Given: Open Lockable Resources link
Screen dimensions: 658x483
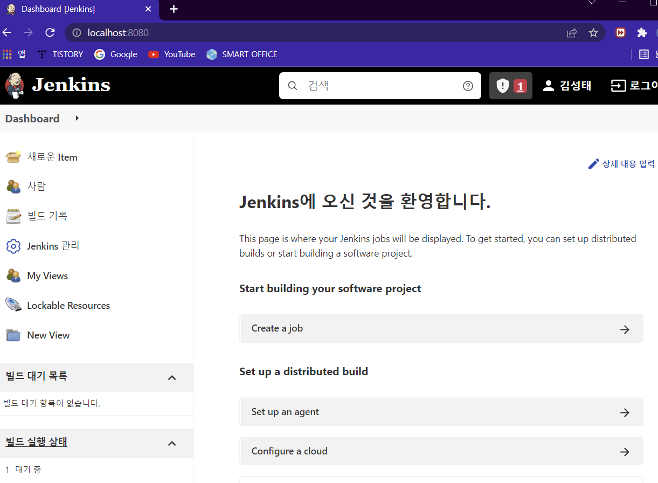Looking at the screenshot, I should click(x=68, y=306).
